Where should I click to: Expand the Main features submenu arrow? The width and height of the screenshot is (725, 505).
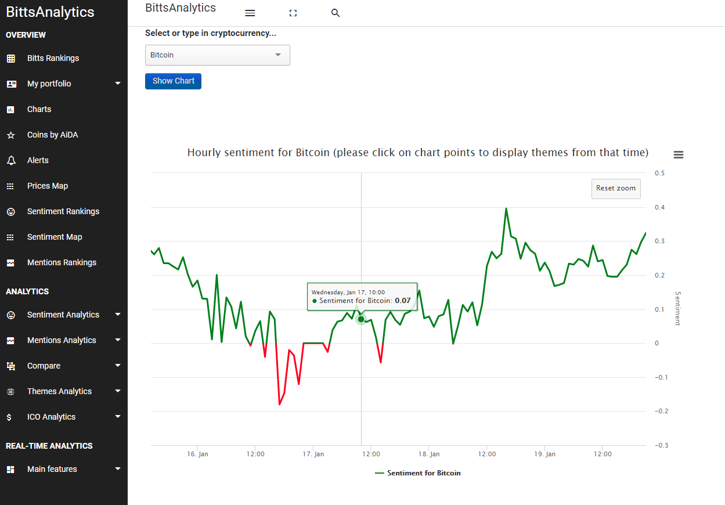(x=118, y=469)
